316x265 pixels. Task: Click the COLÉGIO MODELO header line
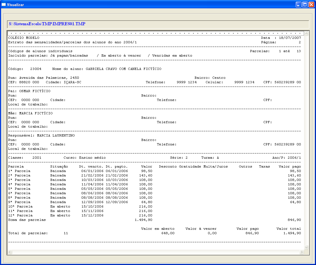24,38
